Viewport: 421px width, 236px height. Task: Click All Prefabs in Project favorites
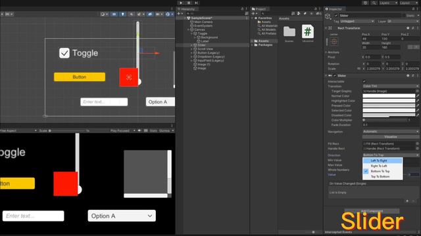point(268,33)
